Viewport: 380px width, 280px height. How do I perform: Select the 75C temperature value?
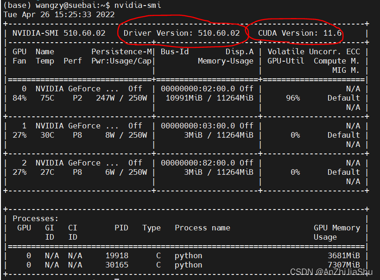[x=47, y=98]
